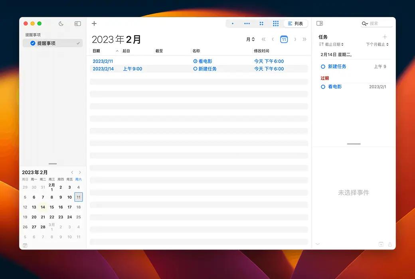
Task: Click 今天 下午6:00 in the 看电影 row
Action: click(269, 61)
